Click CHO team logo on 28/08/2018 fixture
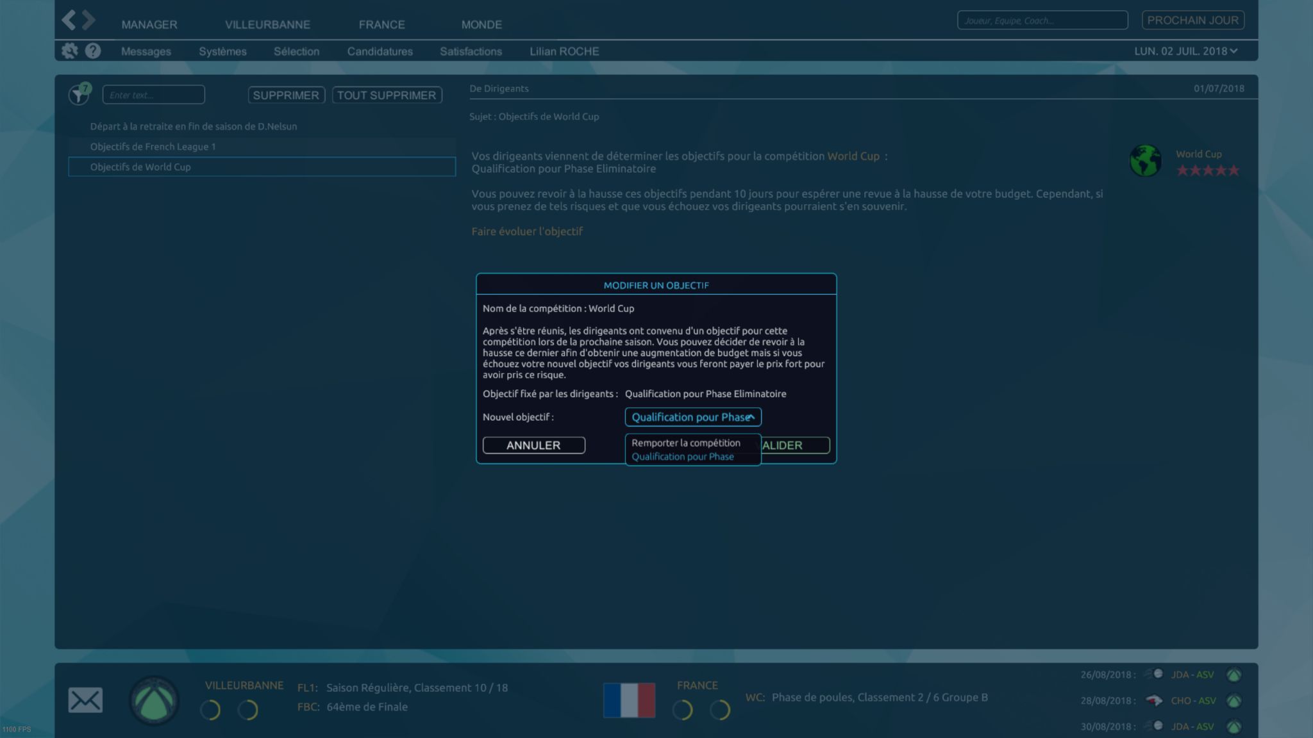Image resolution: width=1313 pixels, height=738 pixels. 1154,701
